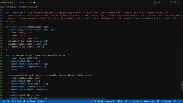This screenshot has height=103, width=183.
Task: Click the editor's vertical scrollbar
Action: 182,86
